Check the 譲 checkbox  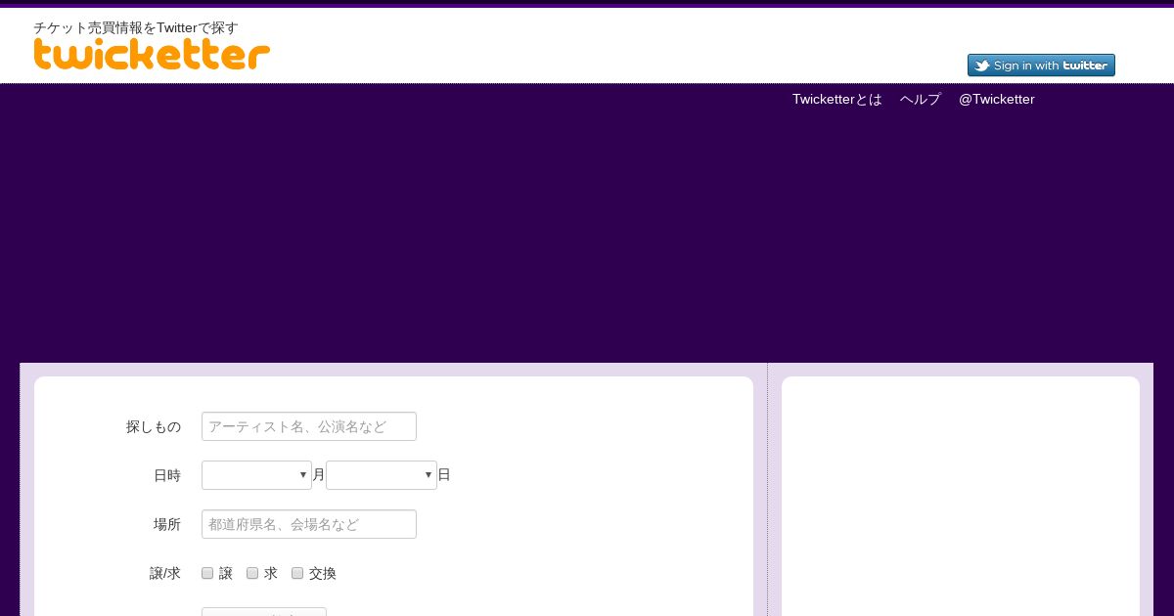coord(207,573)
